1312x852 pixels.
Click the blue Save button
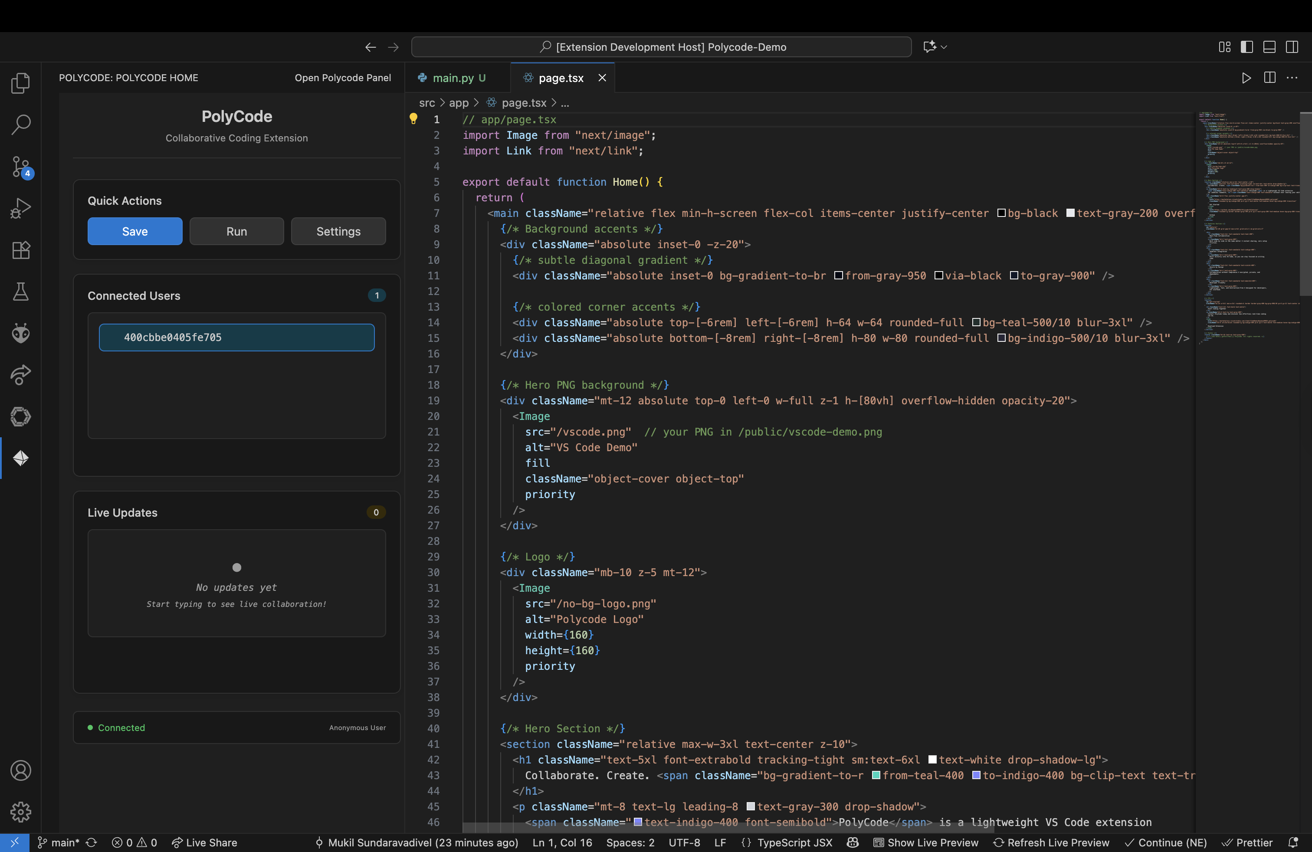point(134,231)
